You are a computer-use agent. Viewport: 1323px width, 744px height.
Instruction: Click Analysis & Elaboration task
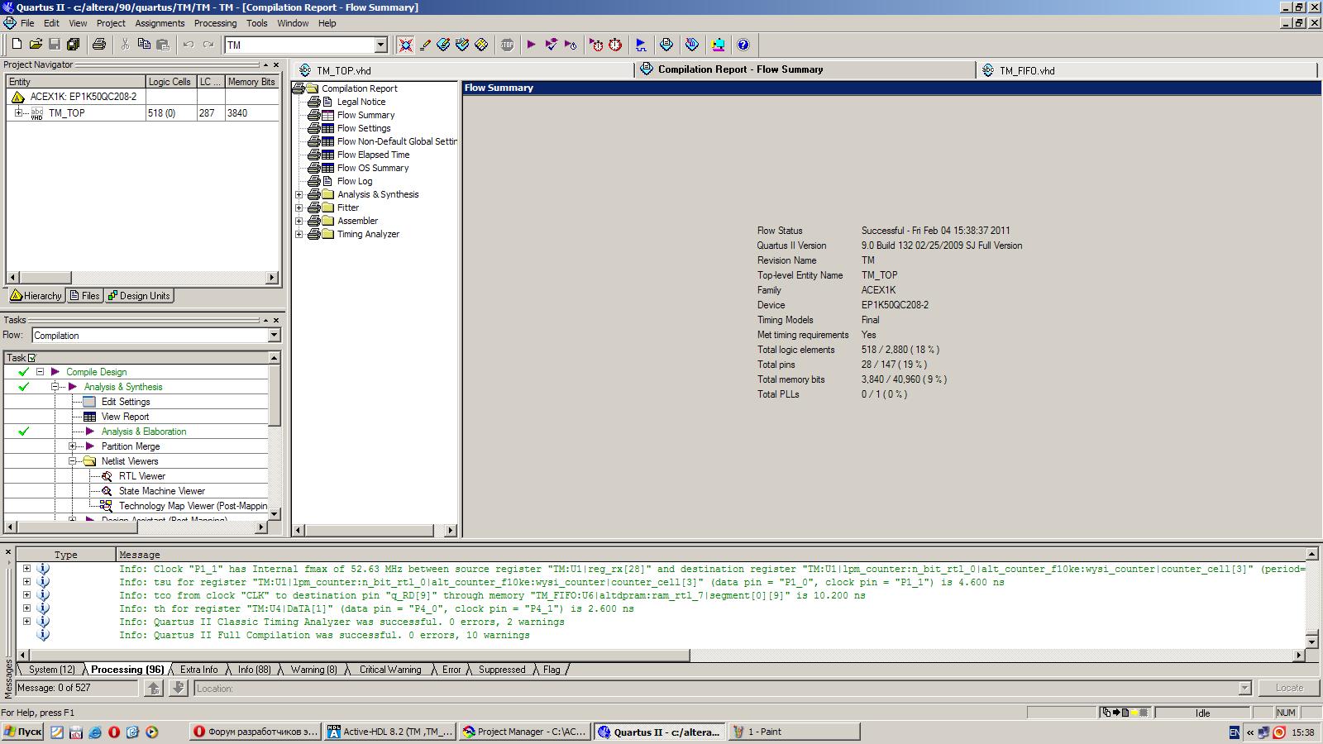(143, 432)
